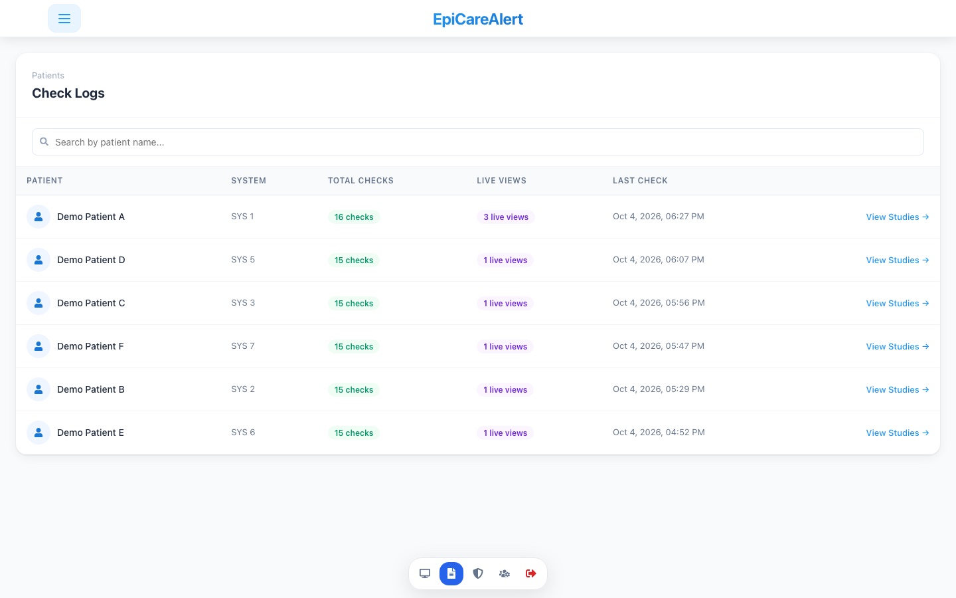Image resolution: width=956 pixels, height=598 pixels.
Task: Select the Demo Patient A name
Action: point(91,217)
